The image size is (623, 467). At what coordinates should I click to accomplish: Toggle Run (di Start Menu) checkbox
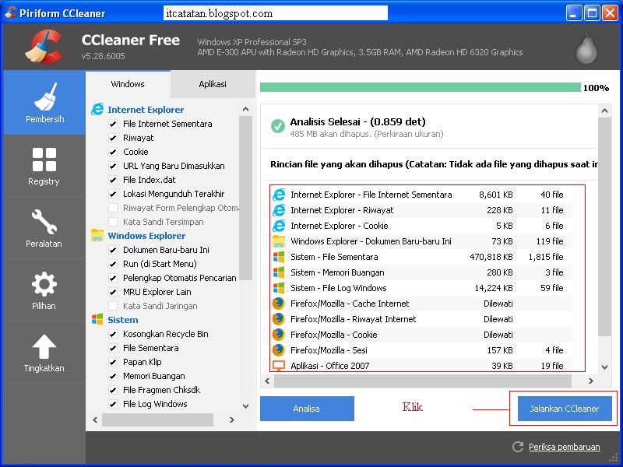pos(113,264)
